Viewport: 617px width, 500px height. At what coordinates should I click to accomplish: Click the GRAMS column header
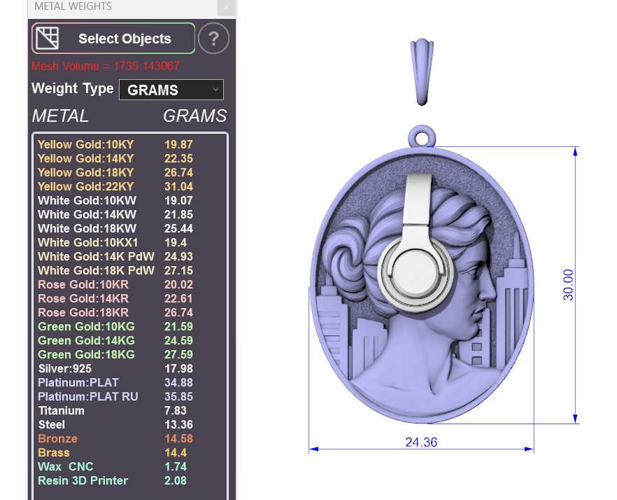tap(194, 116)
